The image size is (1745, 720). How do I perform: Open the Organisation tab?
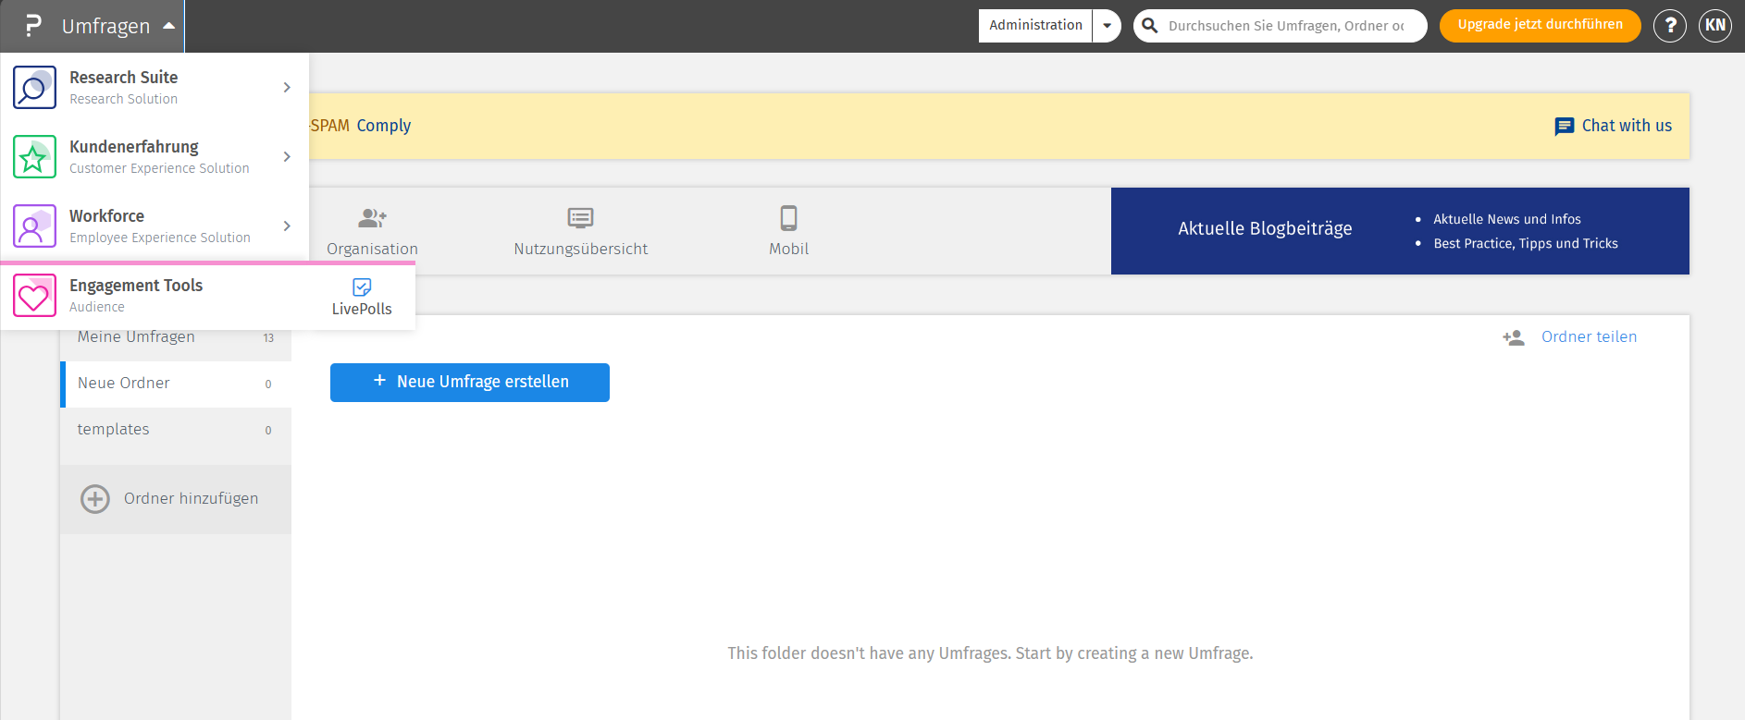pos(372,231)
